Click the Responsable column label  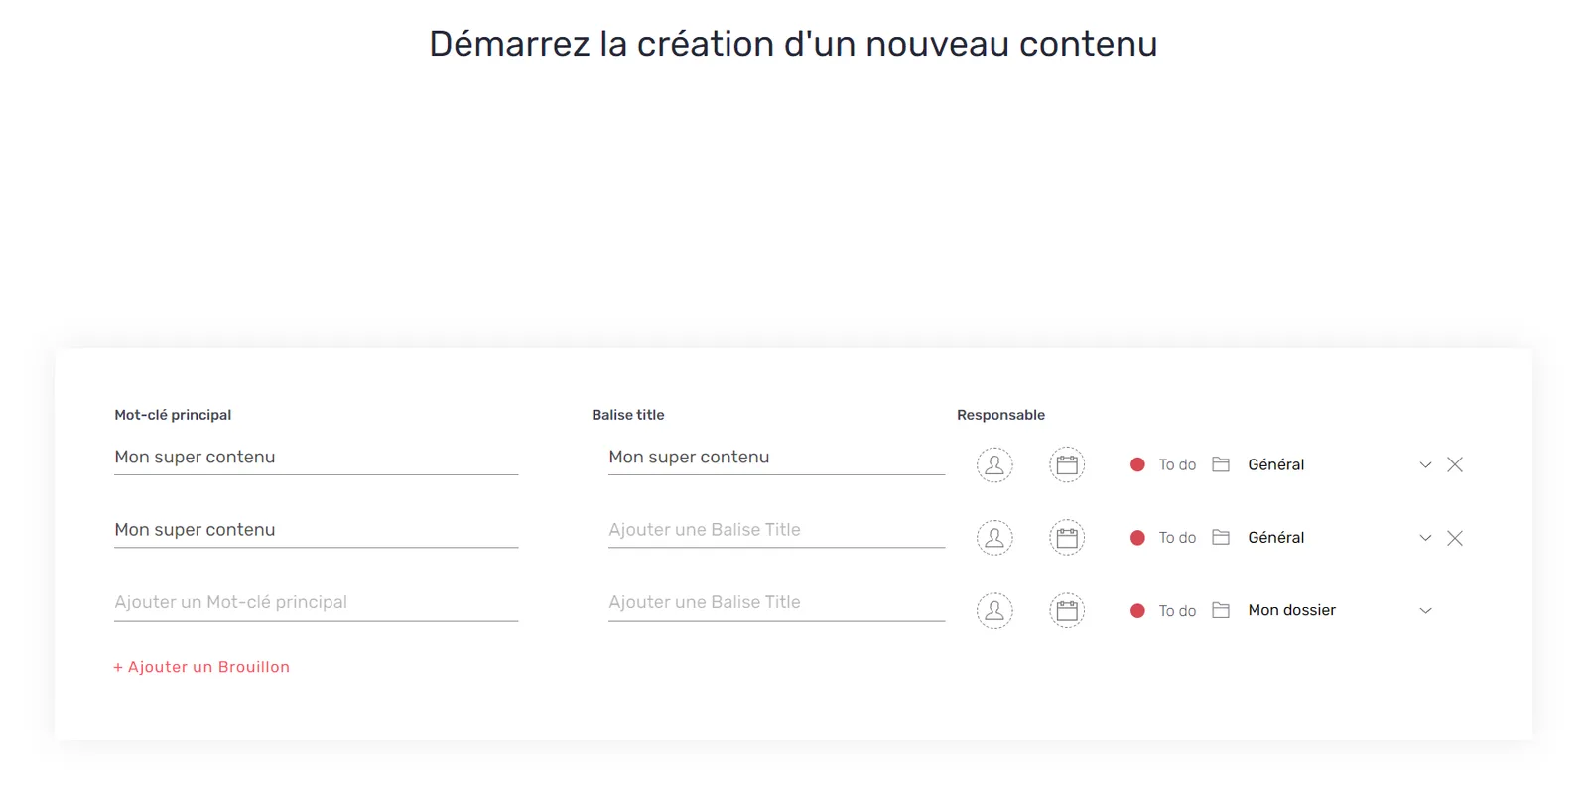click(x=1000, y=415)
